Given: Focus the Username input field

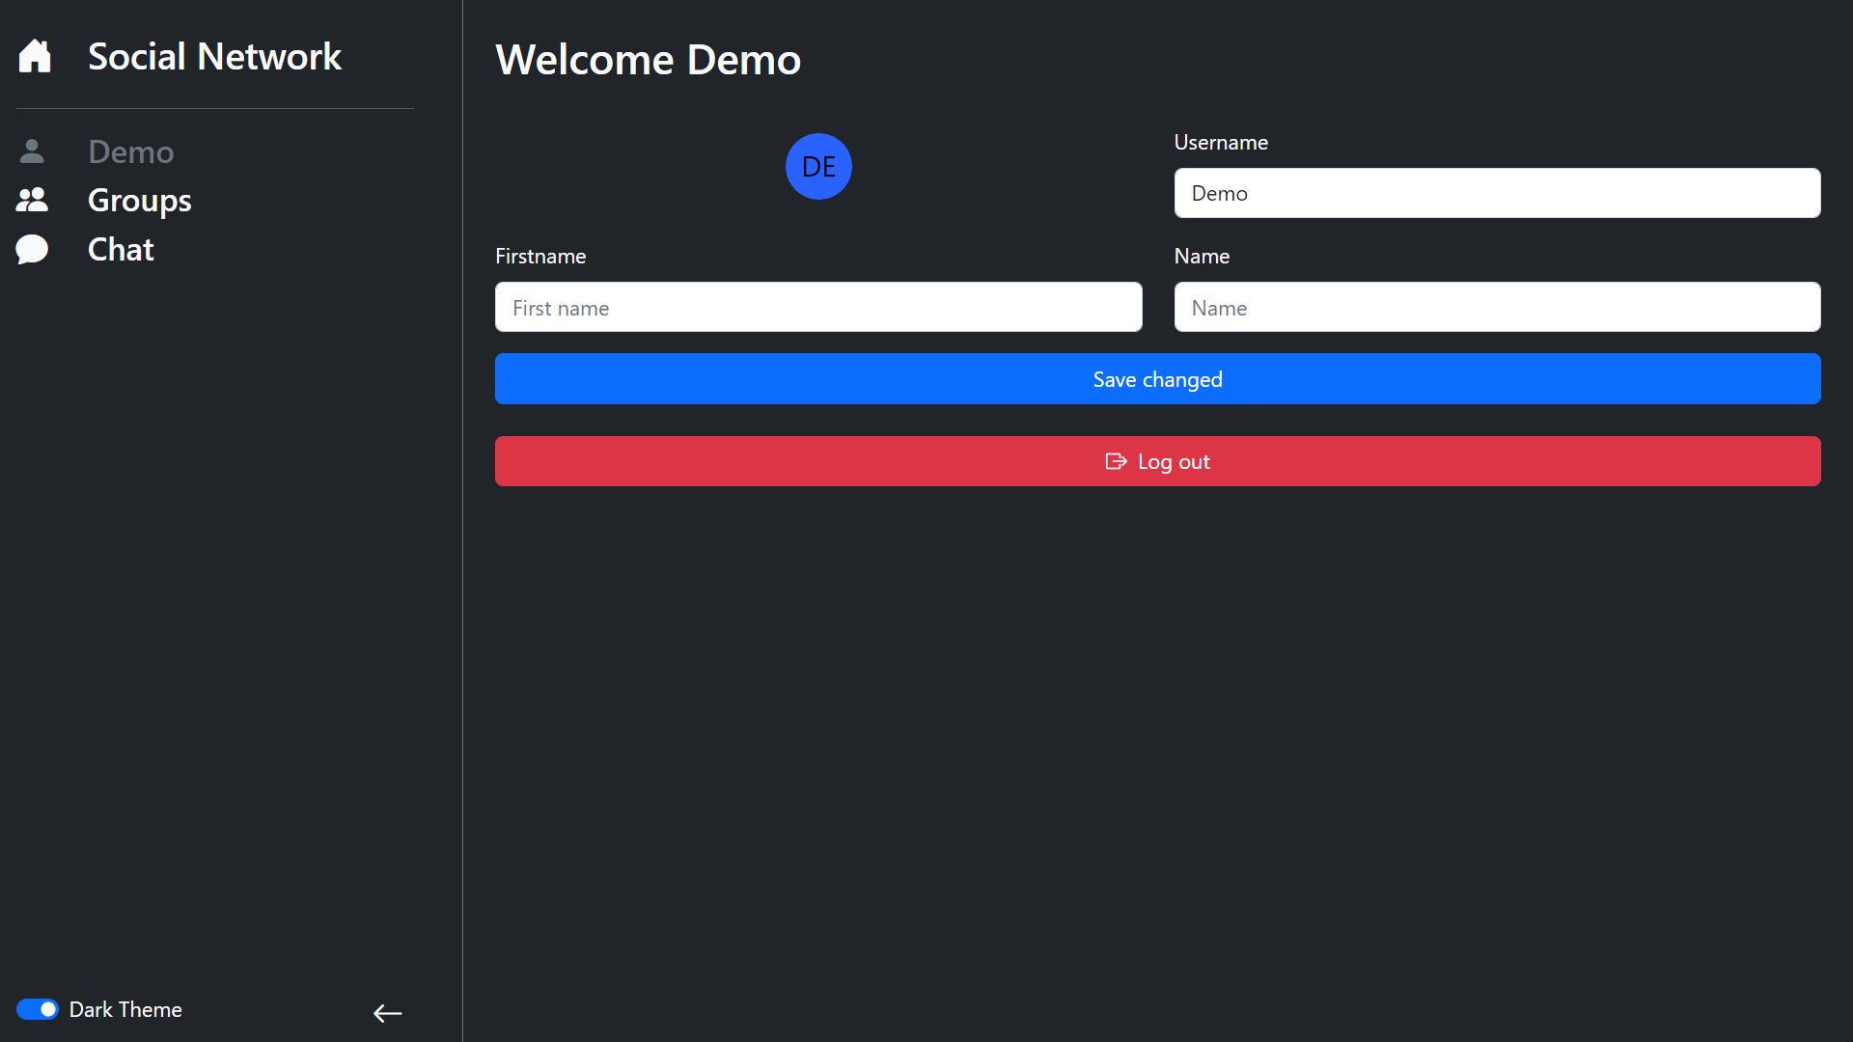Looking at the screenshot, I should pos(1497,193).
